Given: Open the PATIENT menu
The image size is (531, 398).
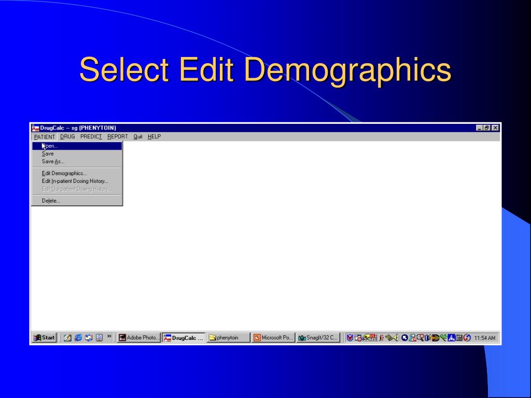Looking at the screenshot, I should [45, 137].
